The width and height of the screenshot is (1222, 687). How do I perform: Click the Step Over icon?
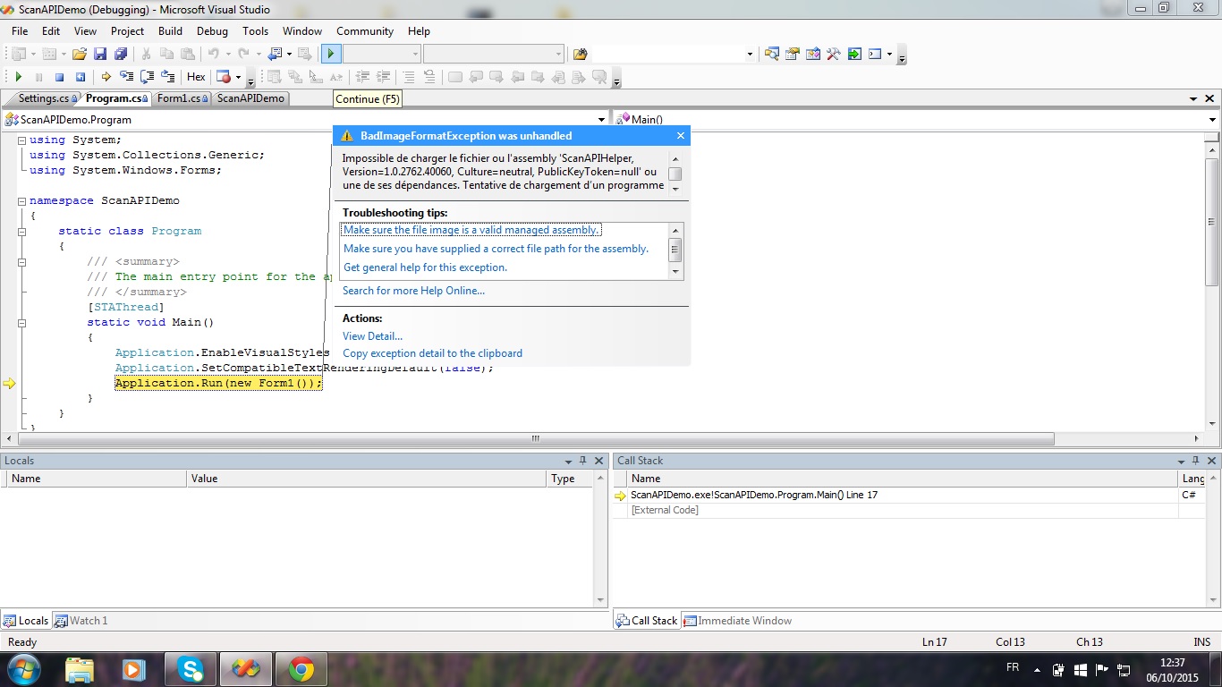tap(147, 77)
